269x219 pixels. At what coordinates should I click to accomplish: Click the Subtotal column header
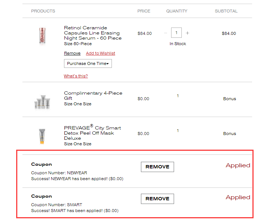pyautogui.click(x=226, y=11)
